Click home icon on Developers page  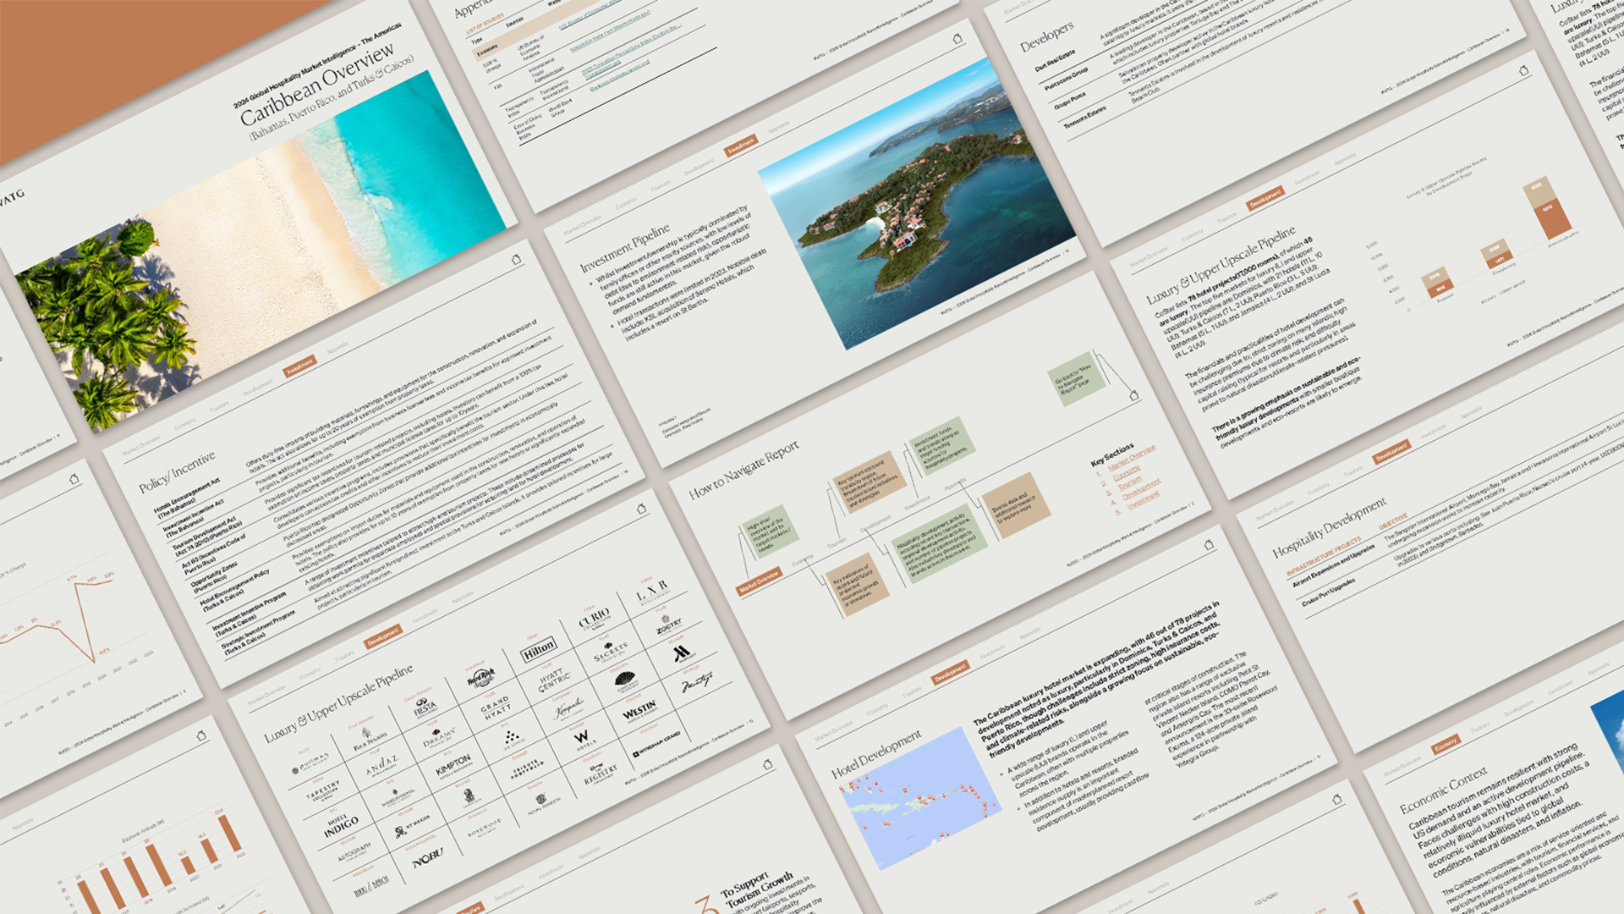click(1523, 71)
